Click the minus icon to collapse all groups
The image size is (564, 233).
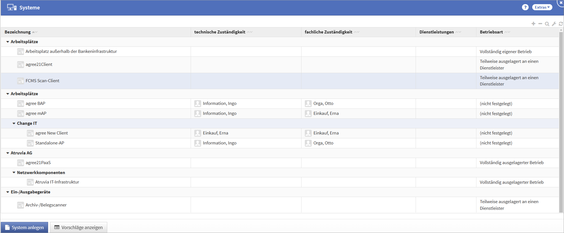click(x=540, y=24)
